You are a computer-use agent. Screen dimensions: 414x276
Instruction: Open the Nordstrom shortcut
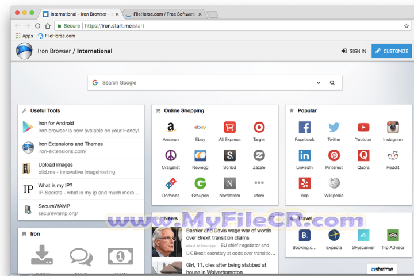coord(229,187)
